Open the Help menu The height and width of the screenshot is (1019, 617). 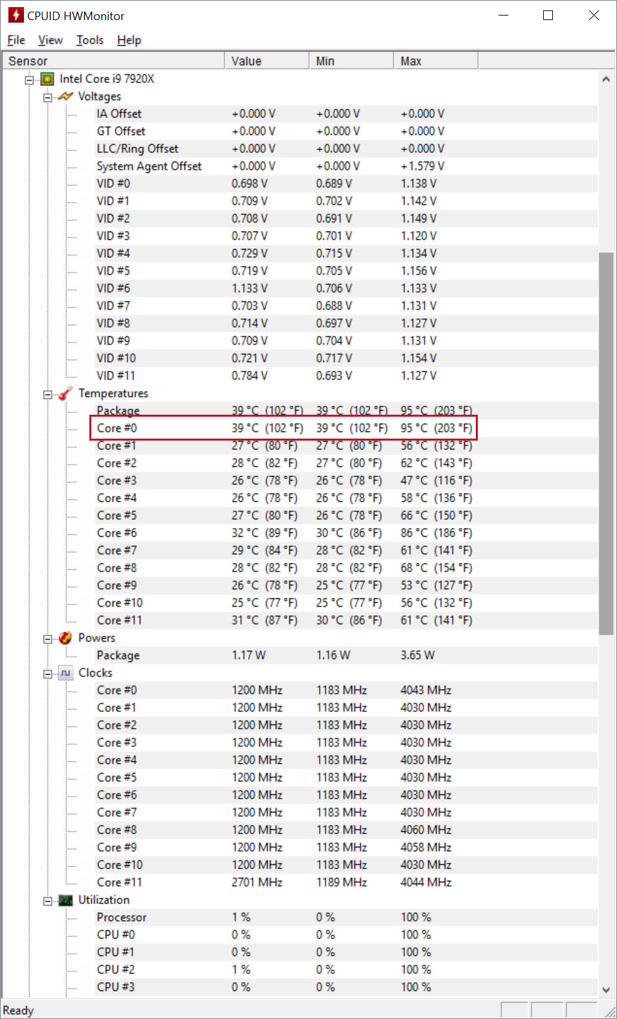click(x=129, y=40)
